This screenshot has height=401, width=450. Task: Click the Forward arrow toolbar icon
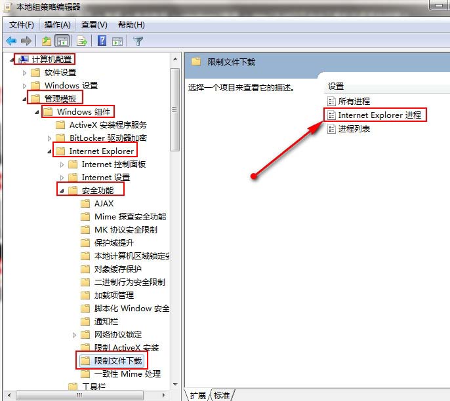(26, 41)
